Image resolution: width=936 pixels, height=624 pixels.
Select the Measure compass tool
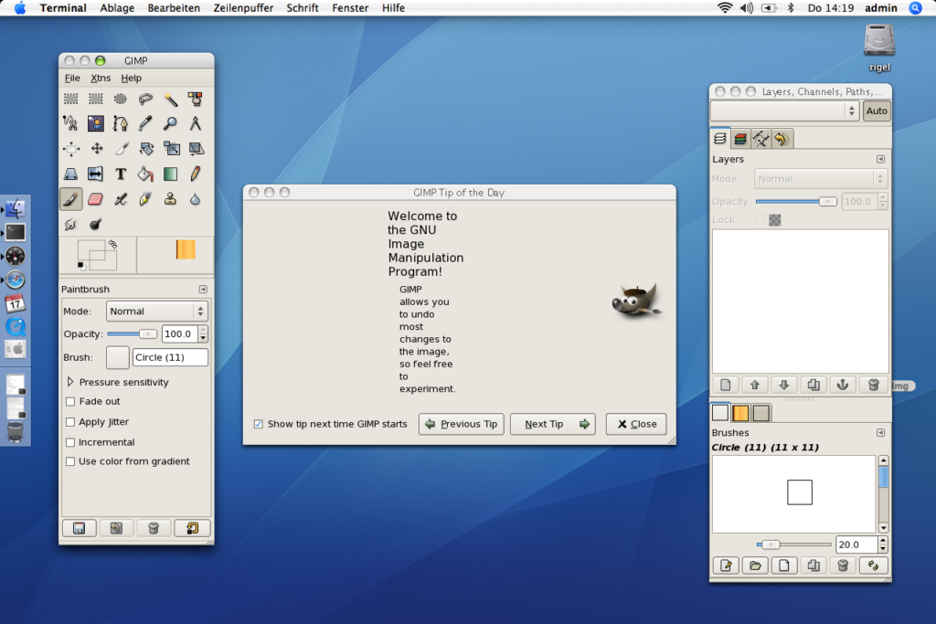pyautogui.click(x=196, y=124)
